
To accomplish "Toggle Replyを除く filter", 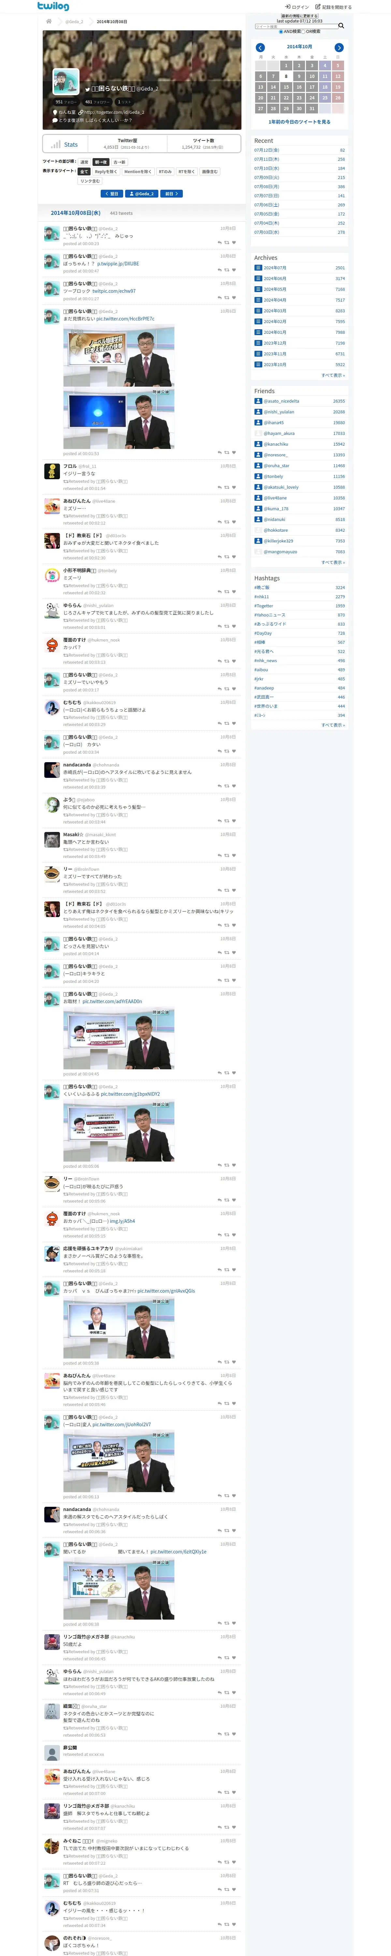I will 106,171.
